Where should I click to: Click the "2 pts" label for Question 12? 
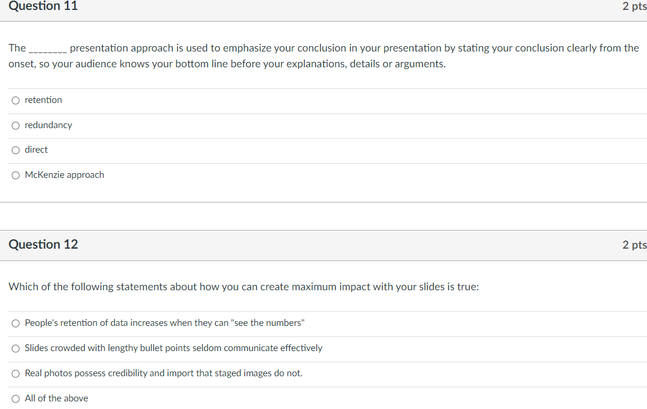[x=634, y=245]
